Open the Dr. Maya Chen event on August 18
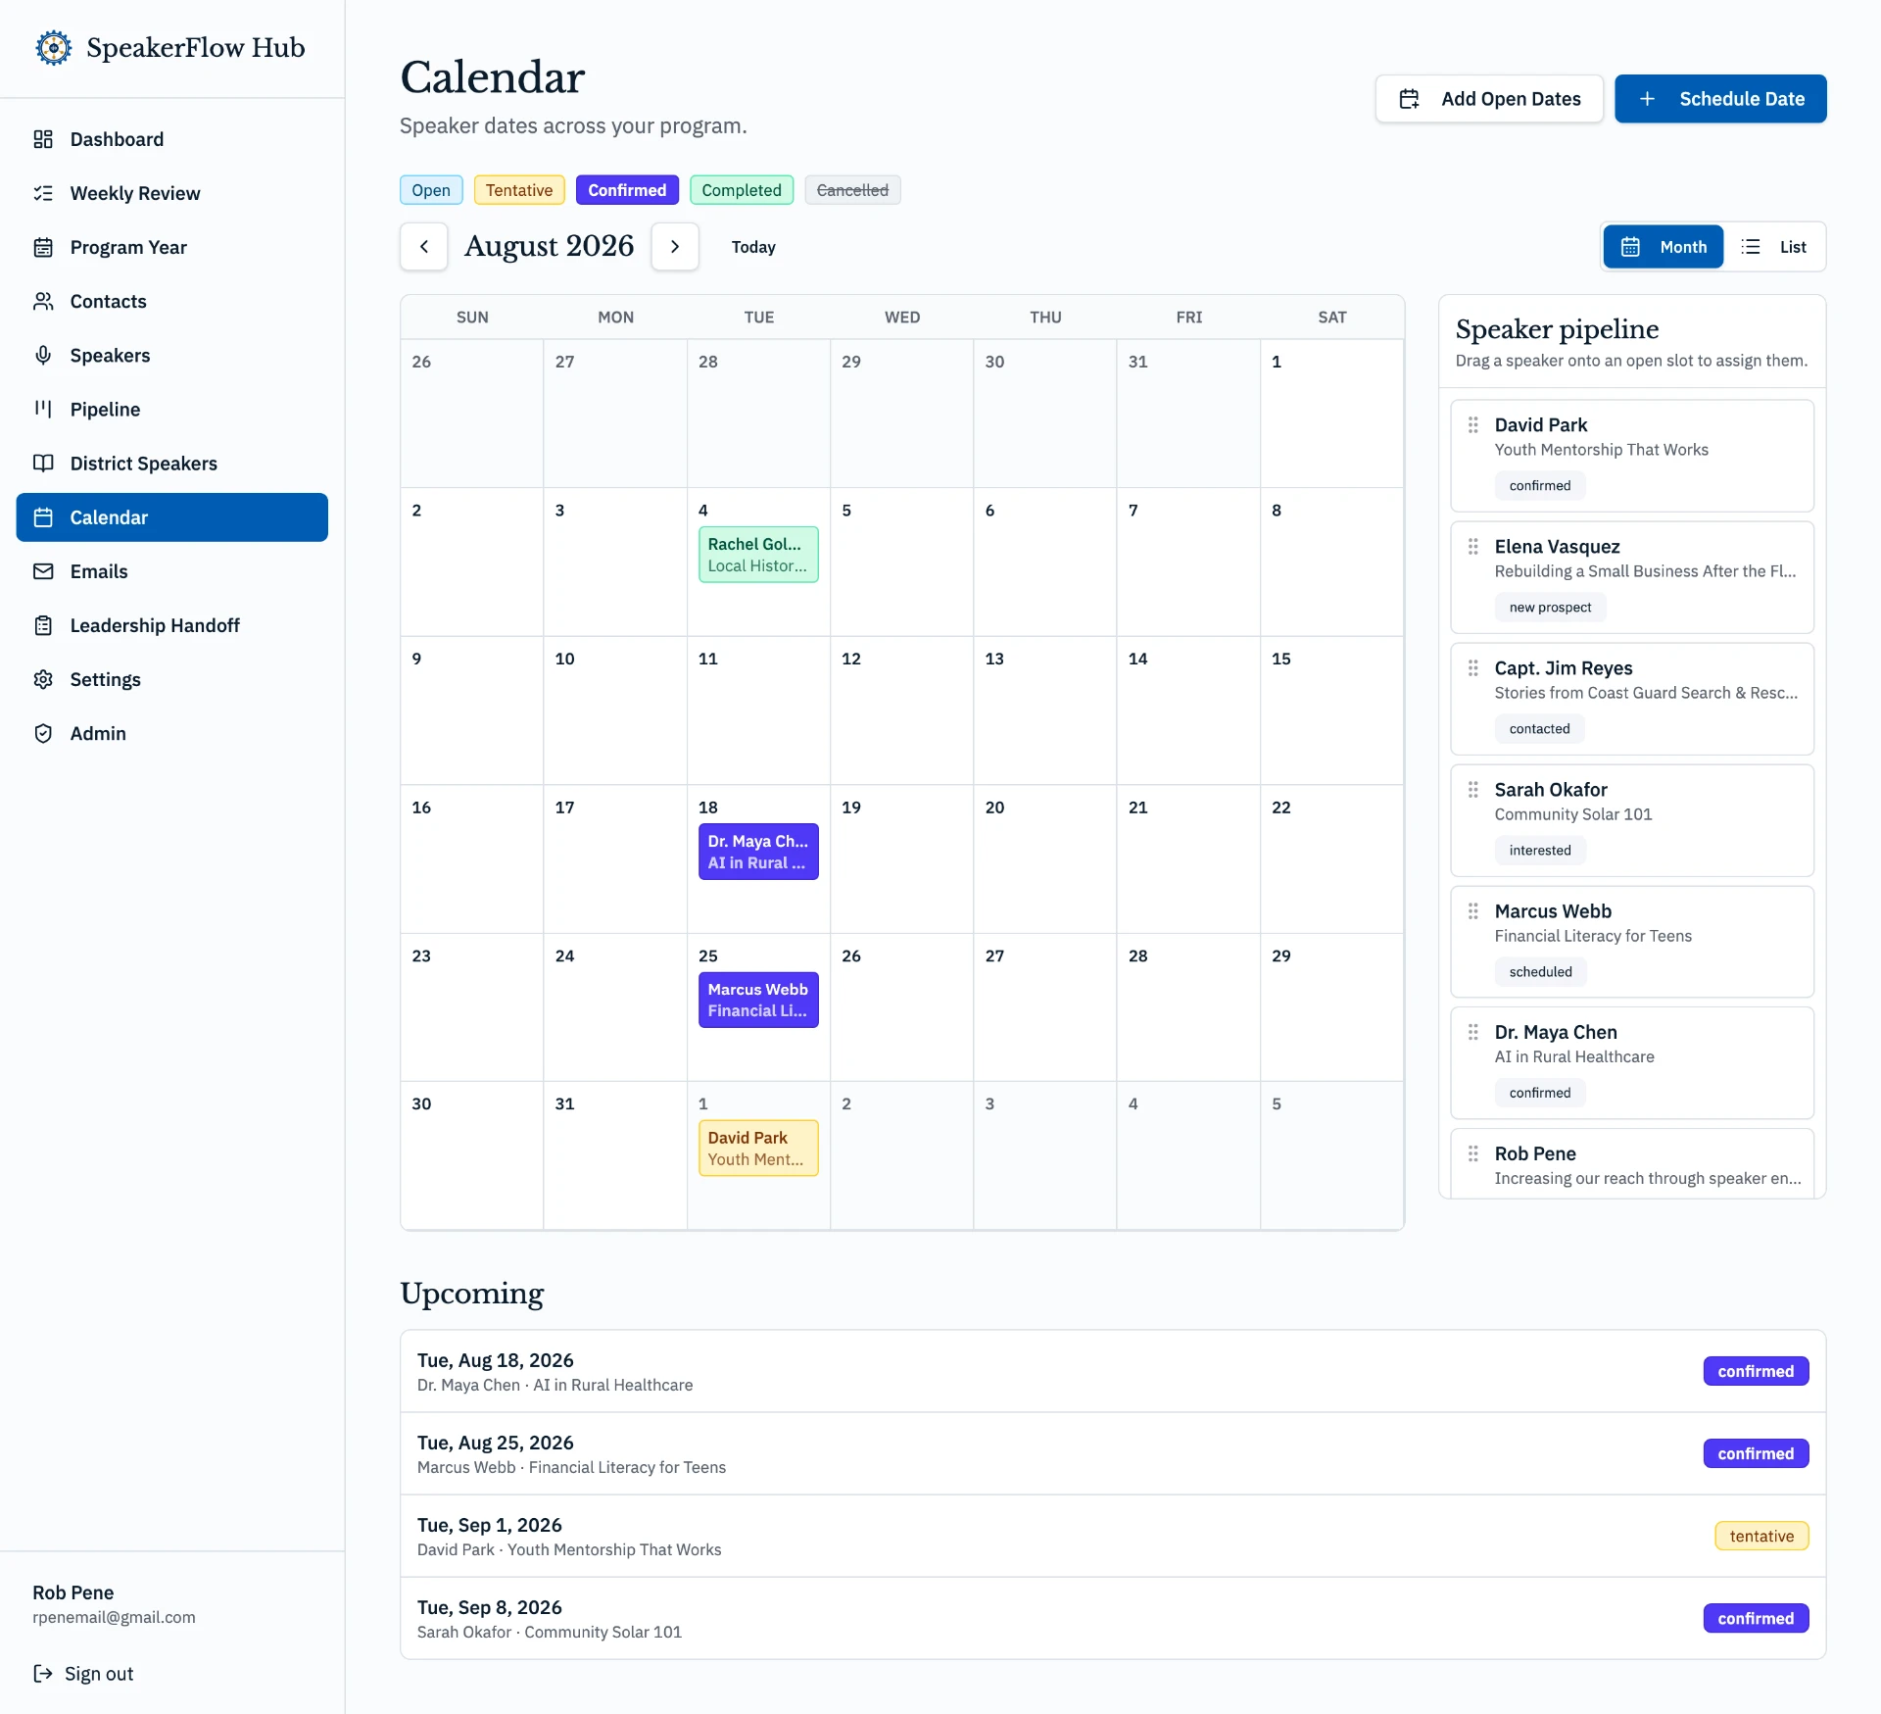Screen dimensions: 1881x1714 758,852
